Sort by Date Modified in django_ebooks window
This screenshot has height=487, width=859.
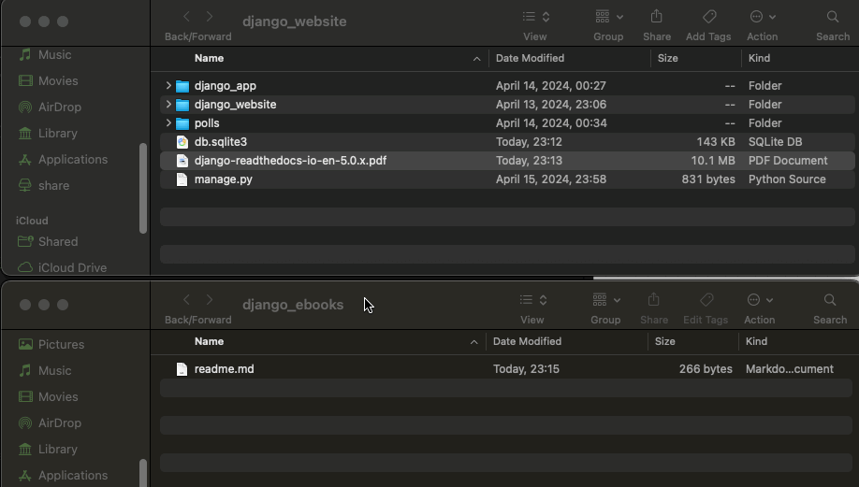click(x=527, y=341)
